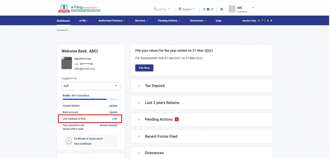Click the File Now button

(144, 68)
